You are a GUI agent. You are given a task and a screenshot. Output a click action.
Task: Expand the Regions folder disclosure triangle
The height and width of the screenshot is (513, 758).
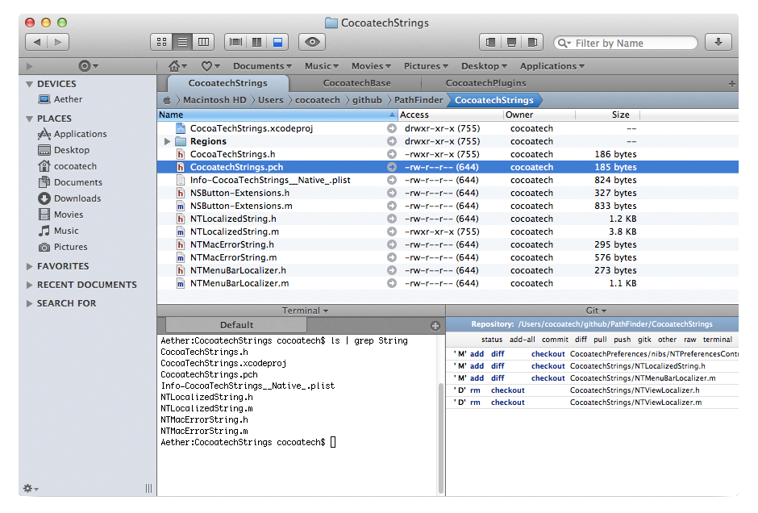click(x=167, y=141)
